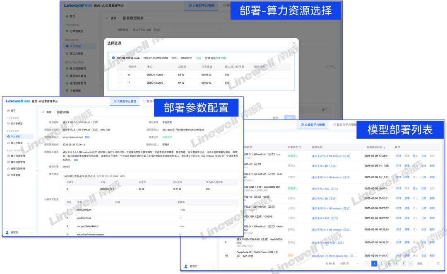Go to next page arrow in pagination

pos(411,264)
